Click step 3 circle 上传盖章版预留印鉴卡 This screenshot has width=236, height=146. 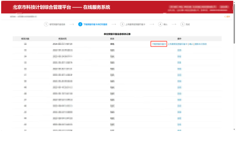pyautogui.click(x=122, y=24)
